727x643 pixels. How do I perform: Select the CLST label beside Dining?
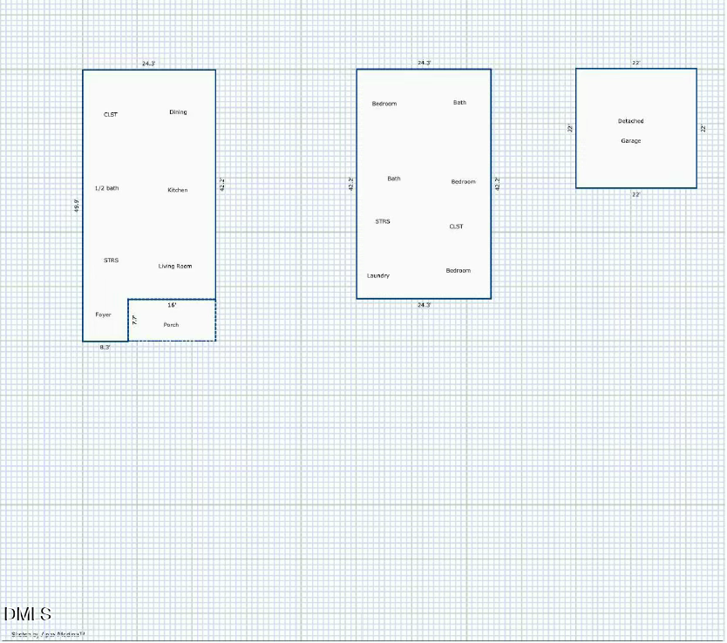coord(111,115)
